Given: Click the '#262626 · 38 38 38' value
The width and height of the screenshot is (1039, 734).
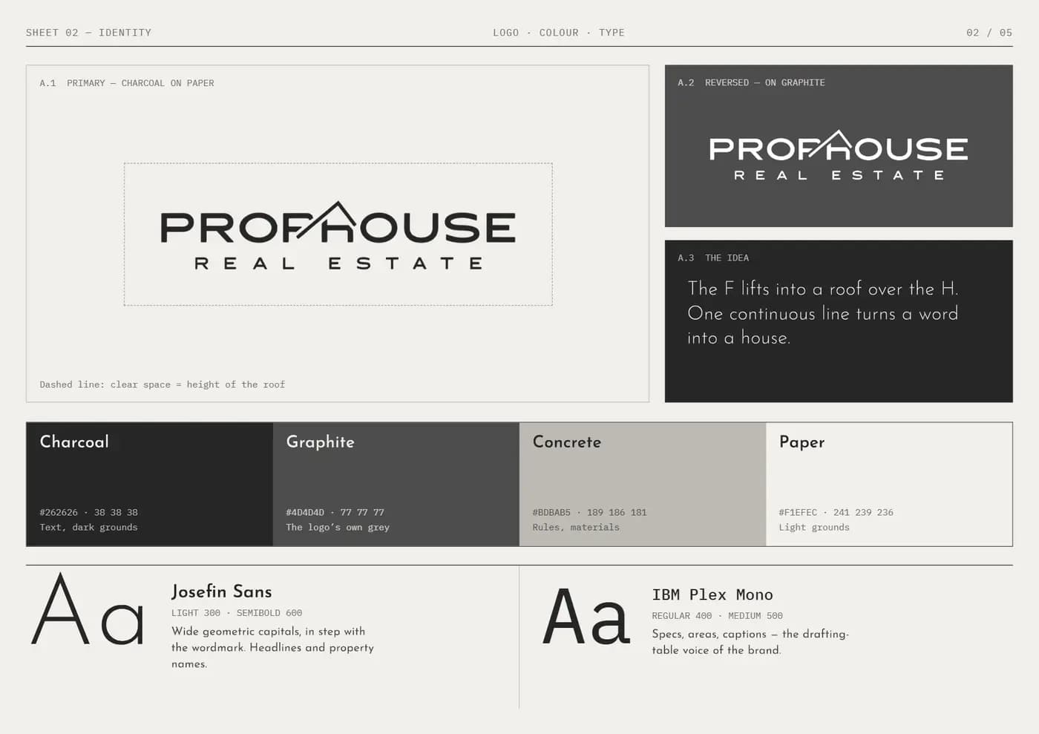Looking at the screenshot, I should [88, 512].
